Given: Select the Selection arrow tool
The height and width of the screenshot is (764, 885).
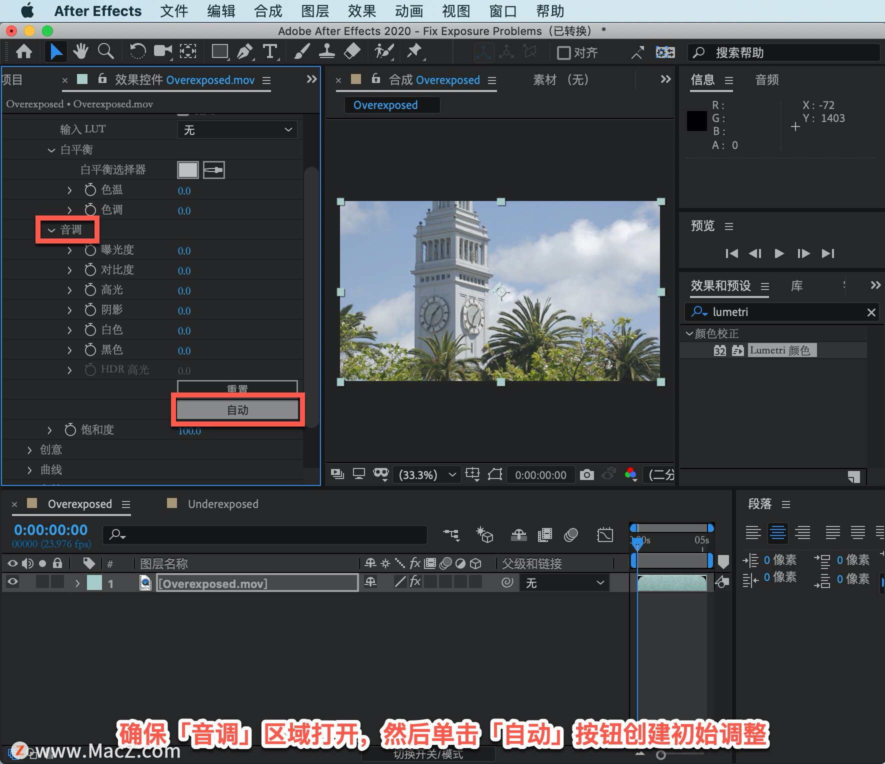Looking at the screenshot, I should click(x=55, y=51).
